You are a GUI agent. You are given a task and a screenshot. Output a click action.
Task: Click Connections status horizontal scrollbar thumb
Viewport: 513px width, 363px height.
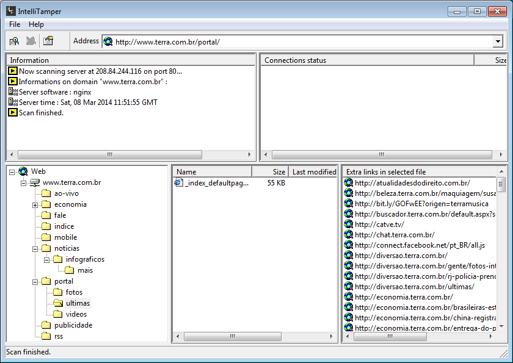coord(382,154)
